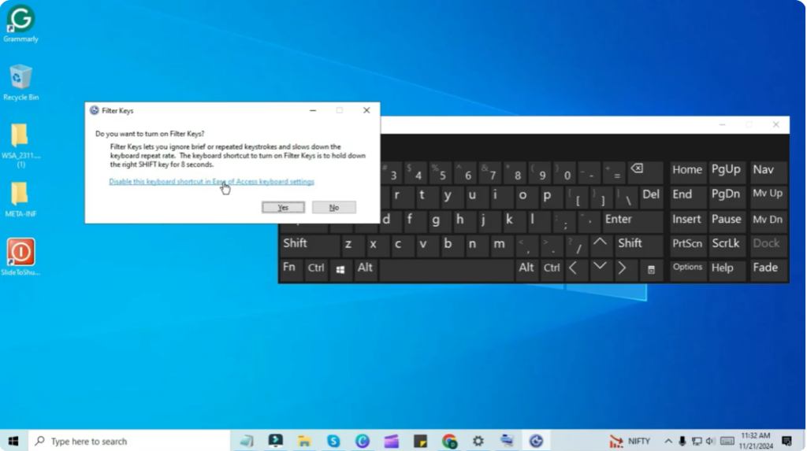Select the Recycle Bin desktop icon

tap(20, 83)
